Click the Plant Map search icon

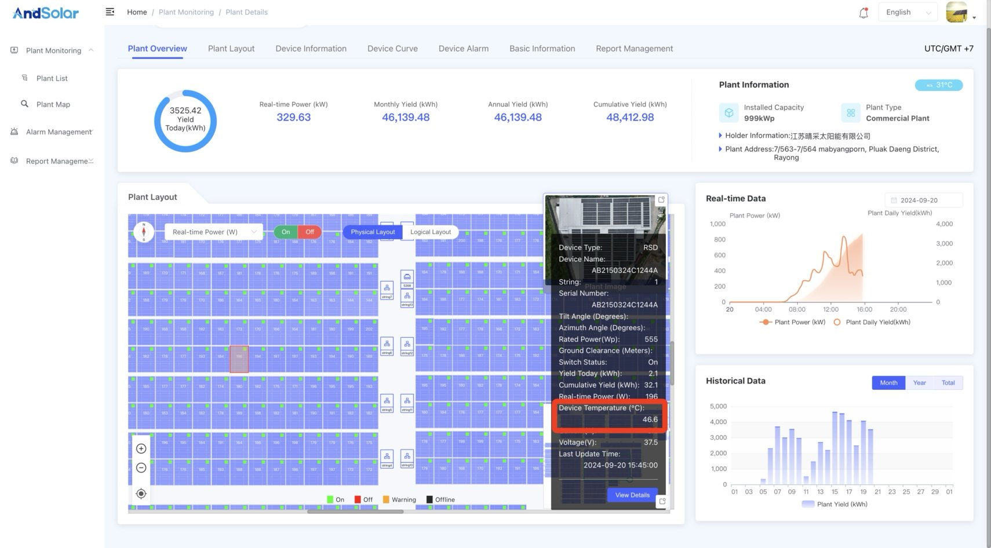[24, 104]
